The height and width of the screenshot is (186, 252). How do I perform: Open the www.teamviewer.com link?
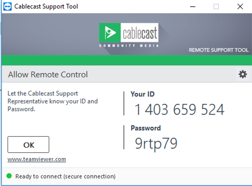tap(37, 159)
